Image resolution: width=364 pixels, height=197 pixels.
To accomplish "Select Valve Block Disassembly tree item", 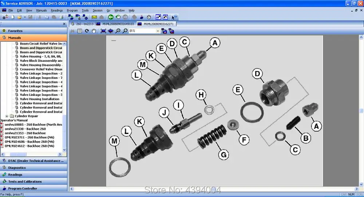I will [x=41, y=61].
